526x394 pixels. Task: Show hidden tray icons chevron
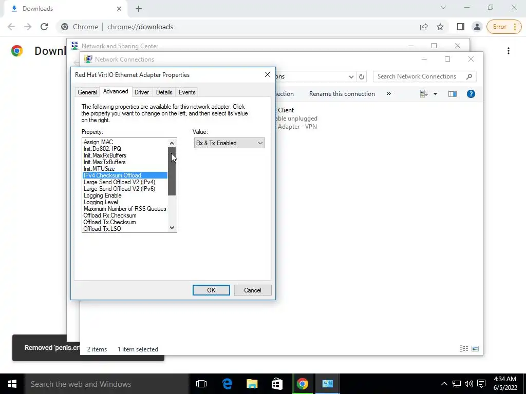(x=444, y=384)
